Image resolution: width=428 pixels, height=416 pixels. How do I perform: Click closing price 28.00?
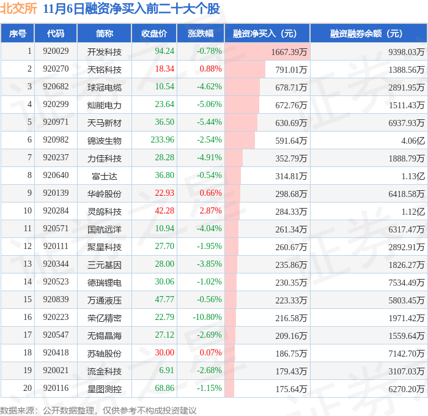pos(164,264)
